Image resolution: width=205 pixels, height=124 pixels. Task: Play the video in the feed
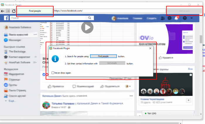pyautogui.click(x=87, y=28)
